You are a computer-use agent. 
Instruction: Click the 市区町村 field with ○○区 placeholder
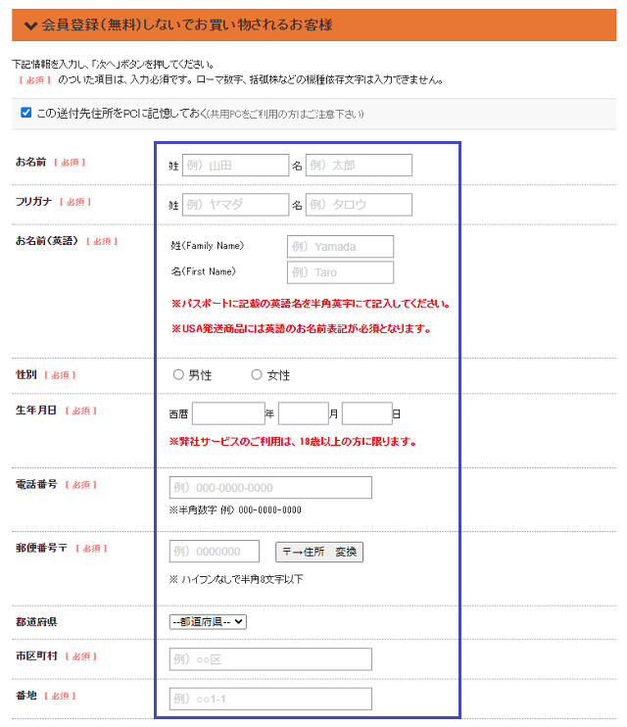click(x=270, y=659)
